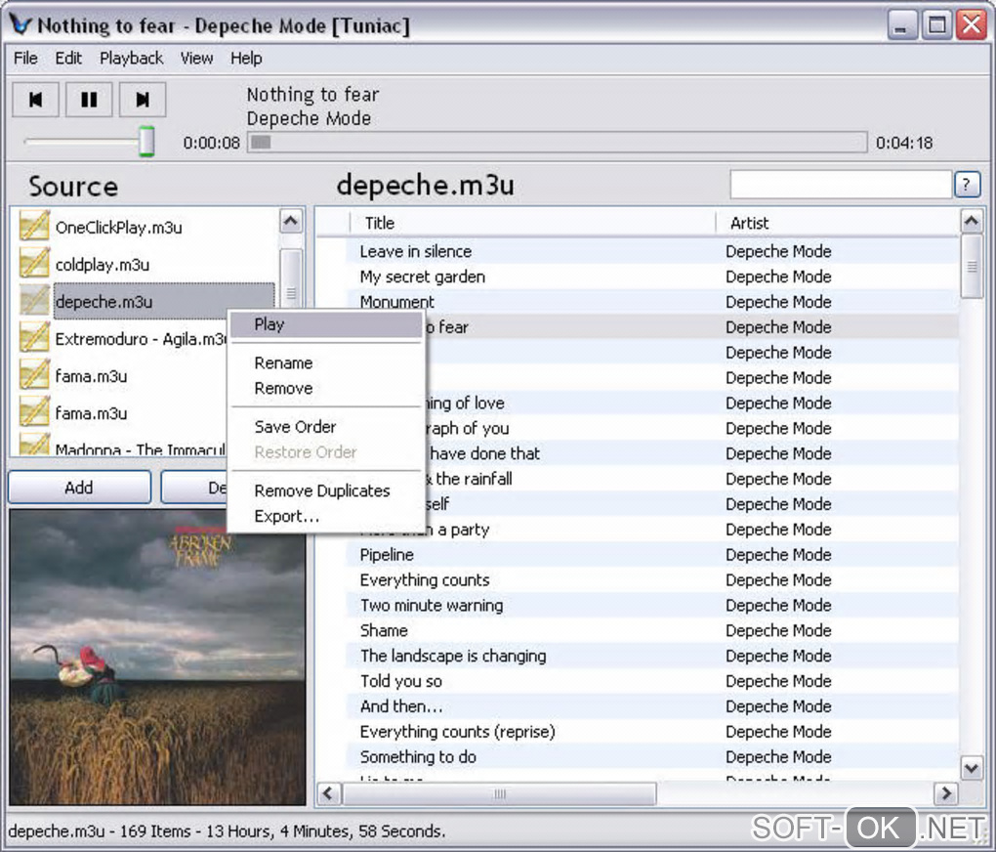Select the coldplay.m3u playlist
Screen dimensions: 996x852
(x=103, y=265)
